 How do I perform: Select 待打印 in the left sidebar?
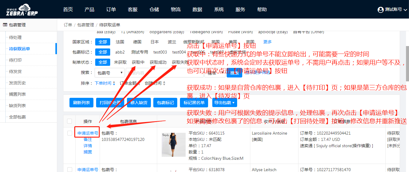15,60
